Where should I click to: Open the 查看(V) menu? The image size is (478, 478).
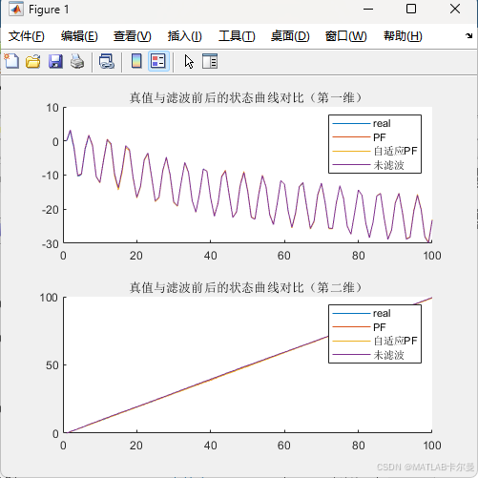pyautogui.click(x=133, y=36)
